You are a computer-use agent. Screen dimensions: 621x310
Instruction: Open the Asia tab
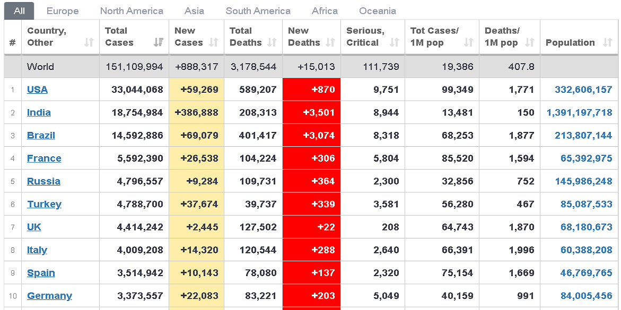[194, 11]
